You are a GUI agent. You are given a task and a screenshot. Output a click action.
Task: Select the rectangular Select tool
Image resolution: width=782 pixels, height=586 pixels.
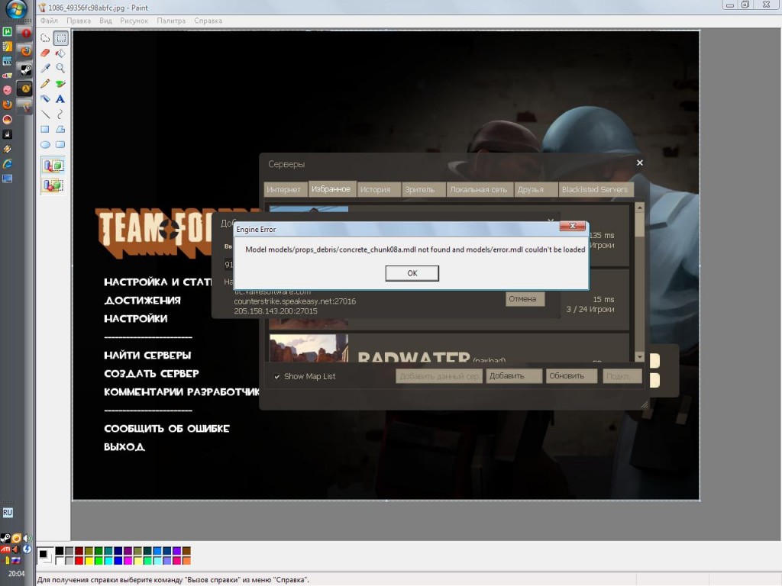(x=61, y=38)
